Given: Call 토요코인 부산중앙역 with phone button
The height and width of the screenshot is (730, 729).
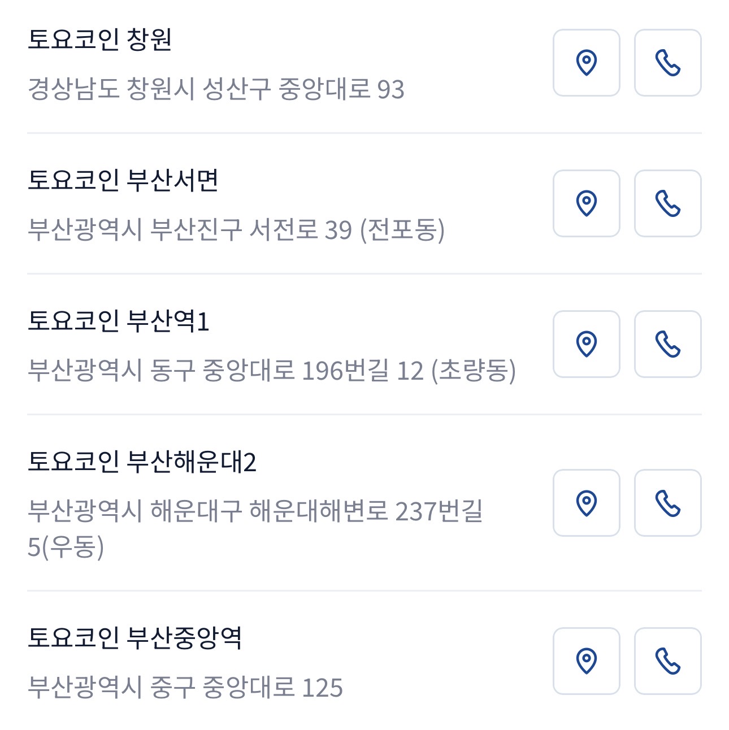Looking at the screenshot, I should [x=667, y=661].
